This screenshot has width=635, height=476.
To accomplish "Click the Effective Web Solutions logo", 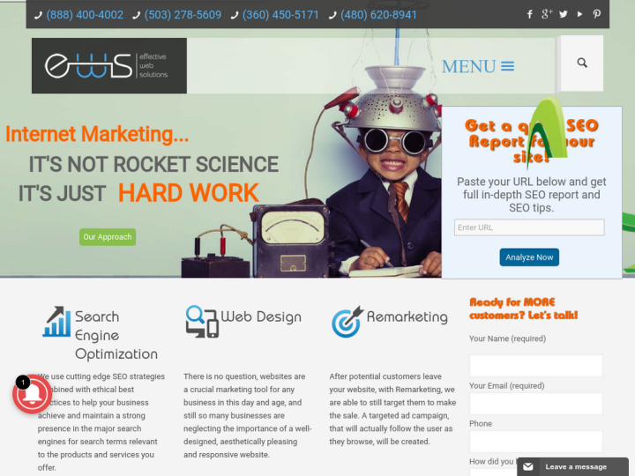I will click(108, 65).
